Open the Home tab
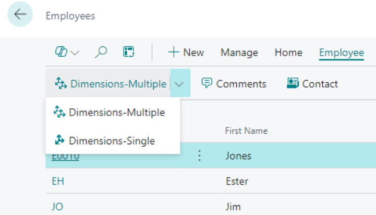The width and height of the screenshot is (376, 215). point(288,53)
